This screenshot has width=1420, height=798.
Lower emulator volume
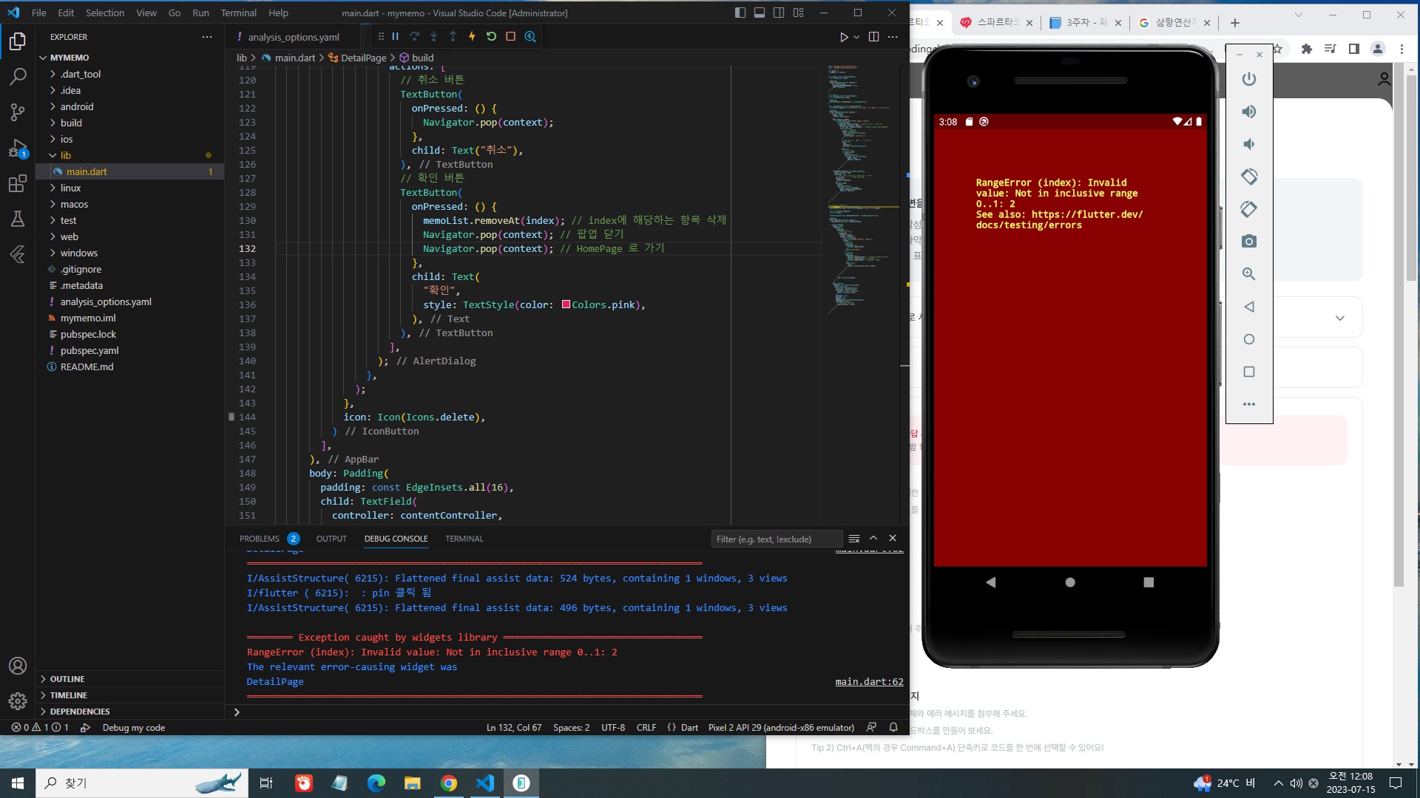click(x=1249, y=144)
